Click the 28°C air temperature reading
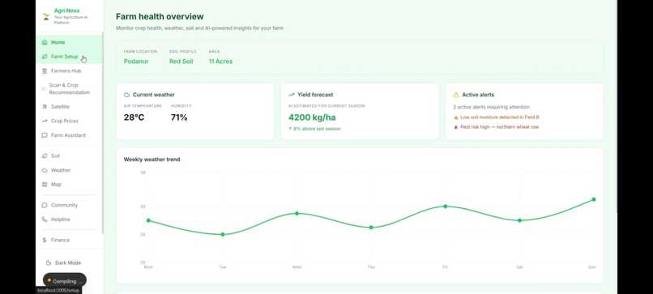This screenshot has width=653, height=294. (x=134, y=117)
